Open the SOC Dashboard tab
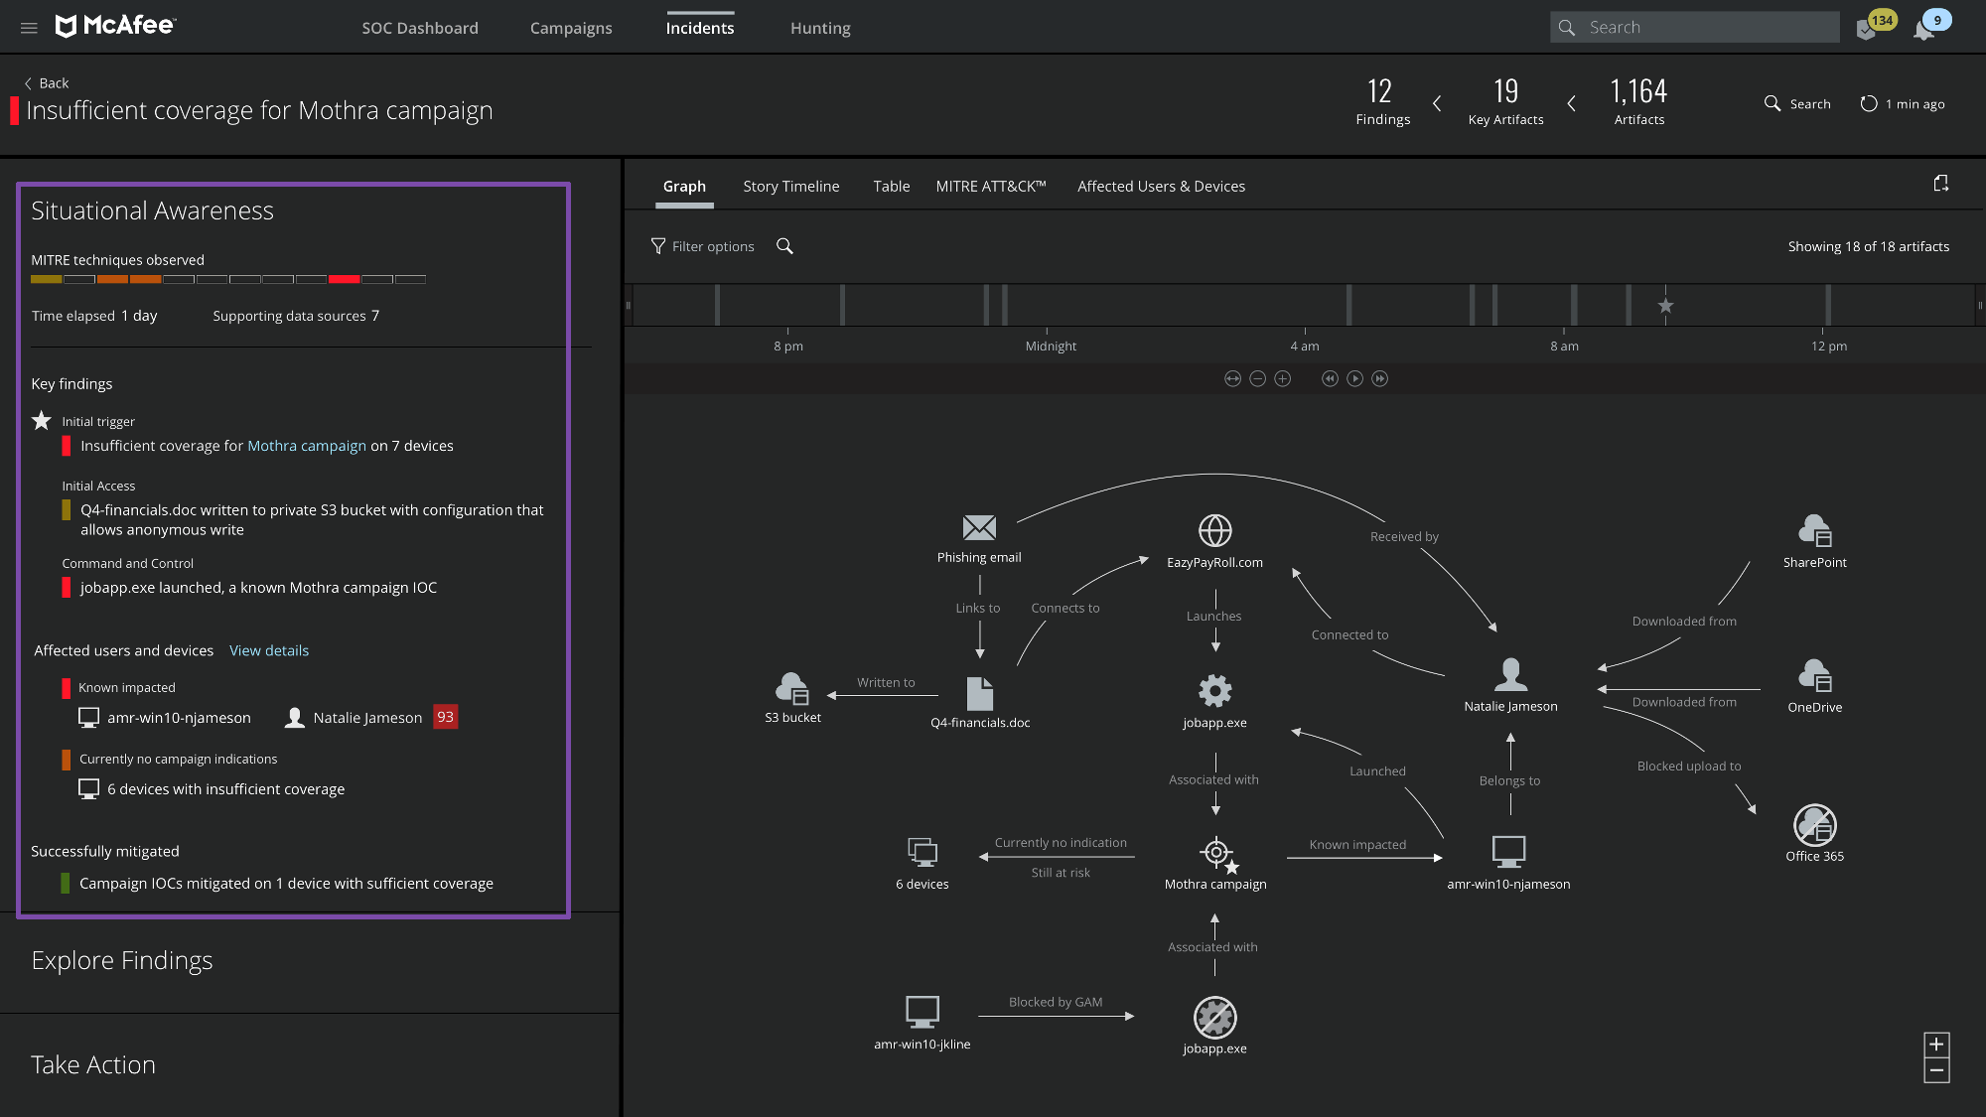1986x1117 pixels. coord(420,28)
